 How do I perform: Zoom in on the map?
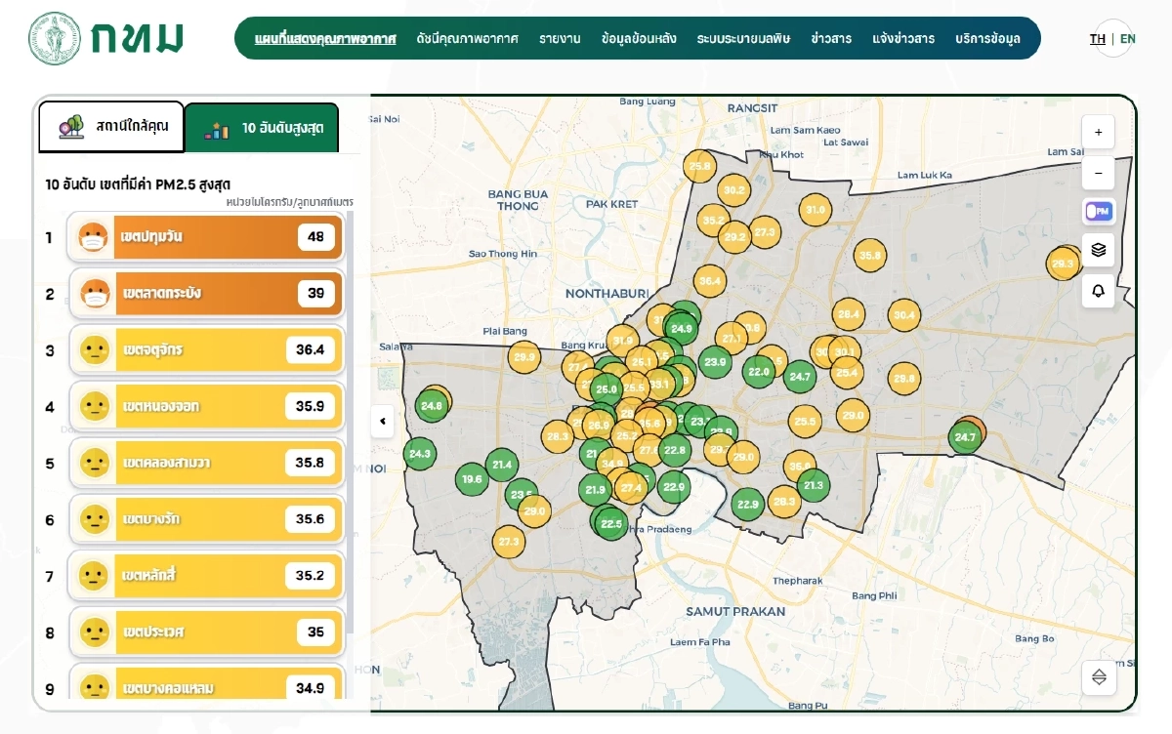click(x=1098, y=132)
